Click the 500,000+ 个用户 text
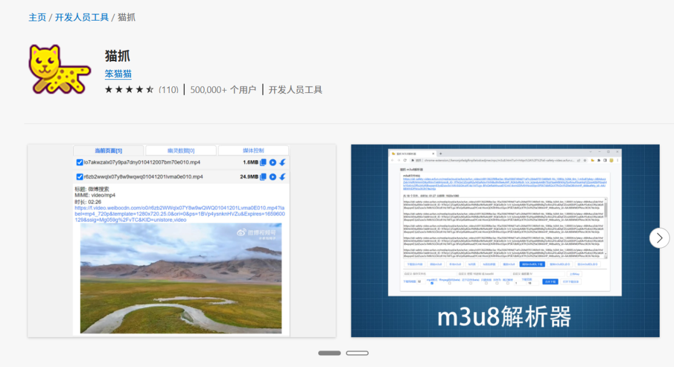The image size is (674, 367). pos(223,90)
